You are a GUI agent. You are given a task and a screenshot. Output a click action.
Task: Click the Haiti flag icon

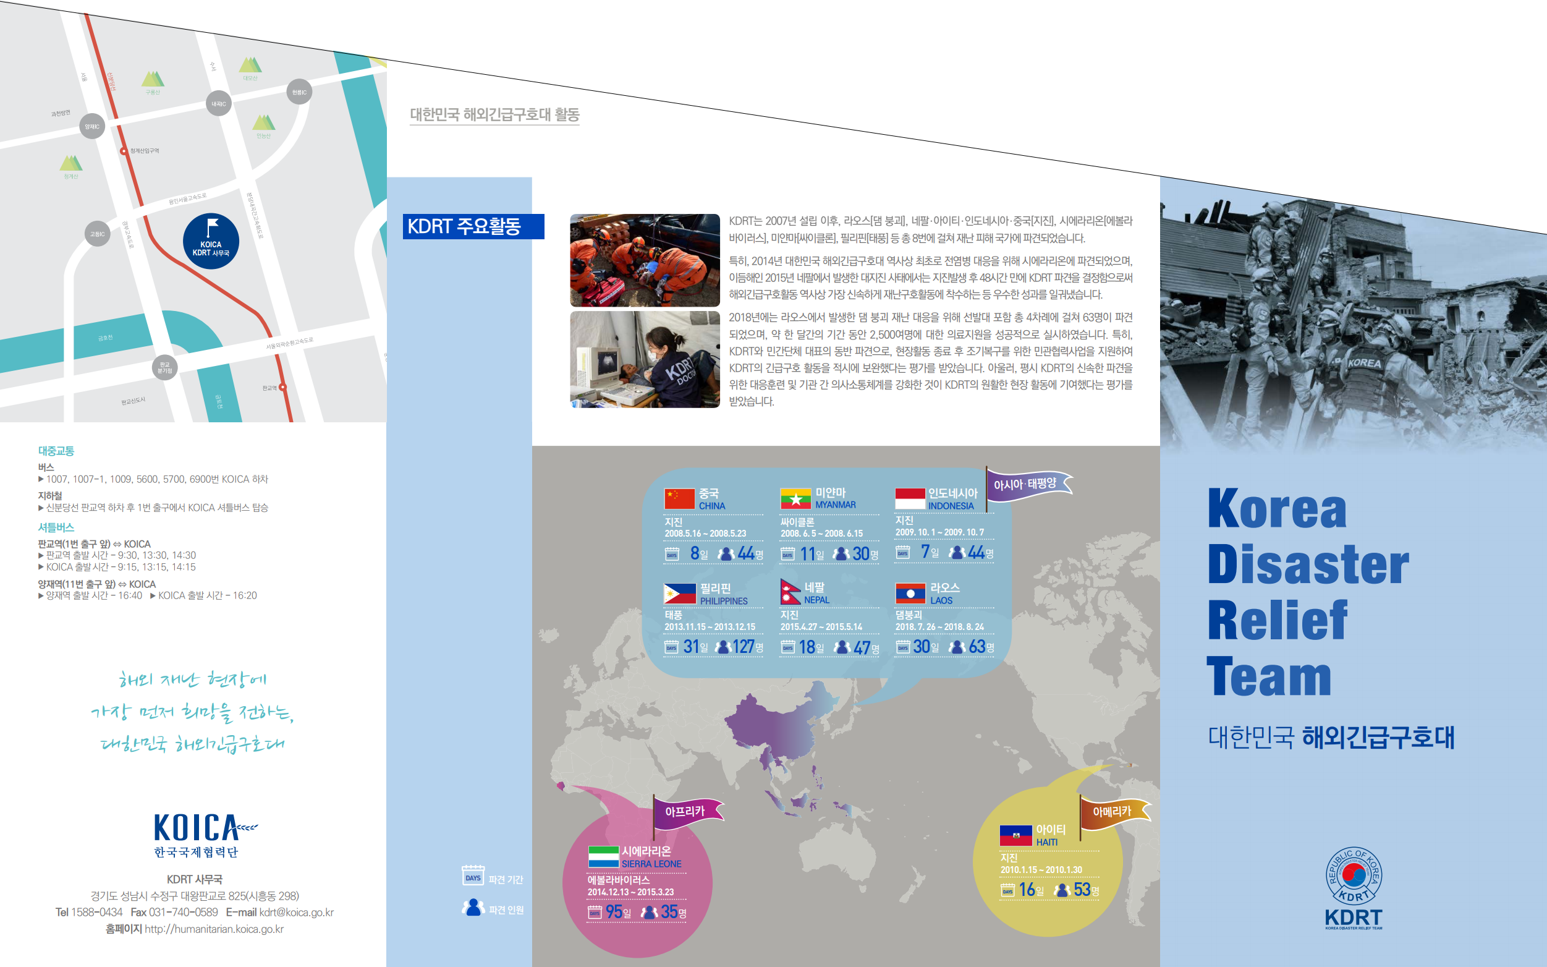[x=1015, y=835]
